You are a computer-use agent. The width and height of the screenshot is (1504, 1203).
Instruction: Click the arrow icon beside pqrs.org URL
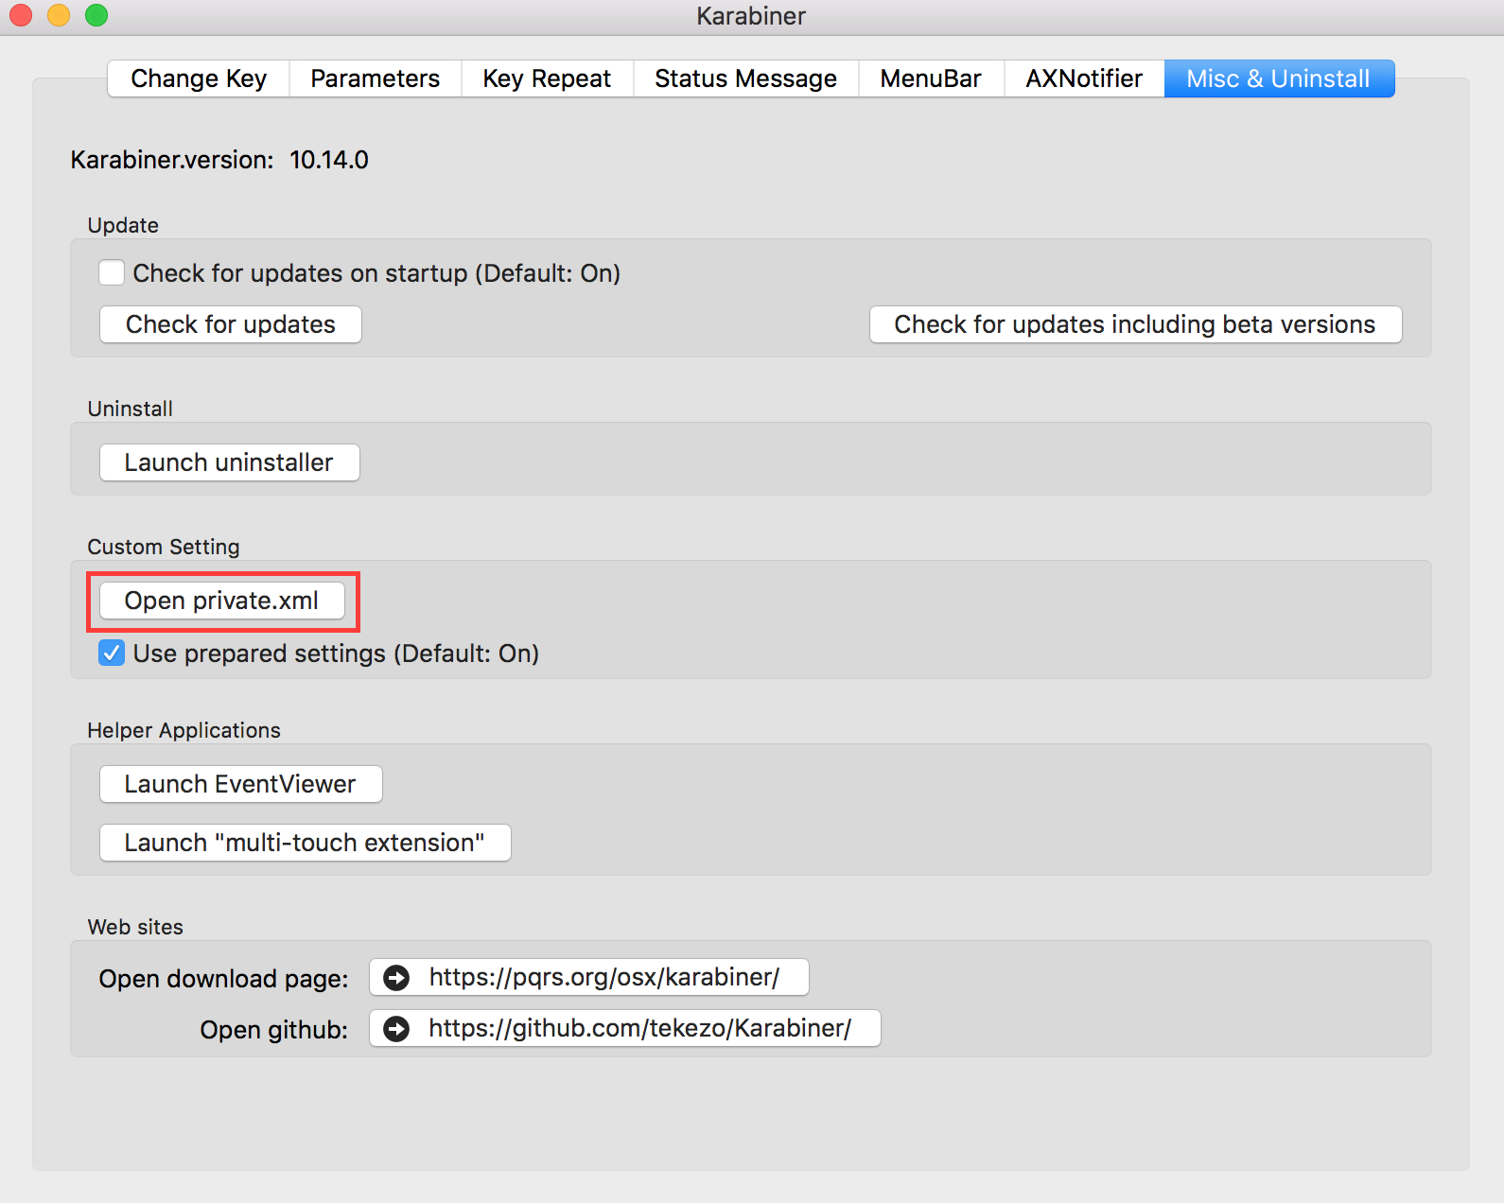pyautogui.click(x=397, y=977)
